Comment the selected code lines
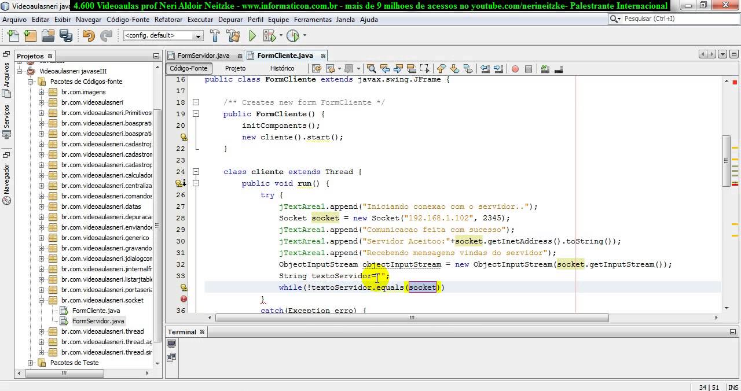This screenshot has width=741, height=391. pos(545,68)
